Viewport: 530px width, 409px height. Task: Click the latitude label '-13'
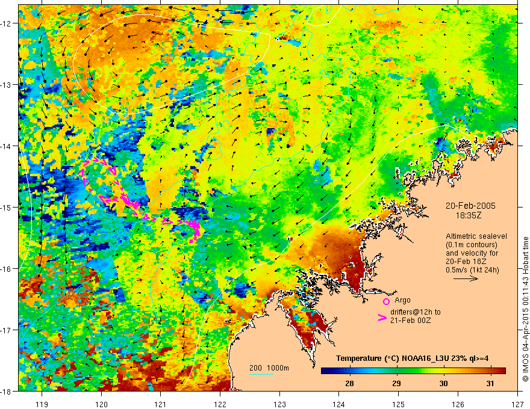tap(7, 85)
